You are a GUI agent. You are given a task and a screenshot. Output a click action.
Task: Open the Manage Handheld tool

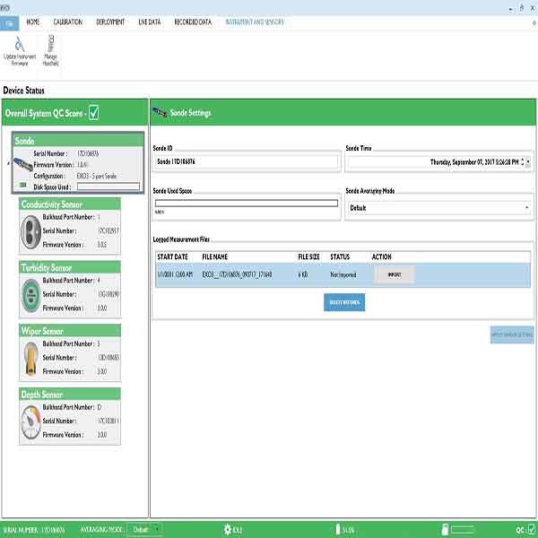[51, 43]
